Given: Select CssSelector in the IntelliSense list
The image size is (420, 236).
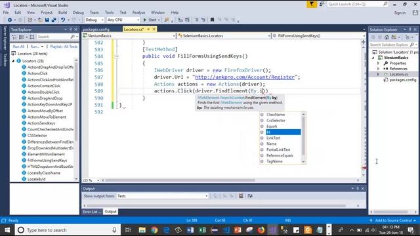Looking at the screenshot, I should (276, 121).
